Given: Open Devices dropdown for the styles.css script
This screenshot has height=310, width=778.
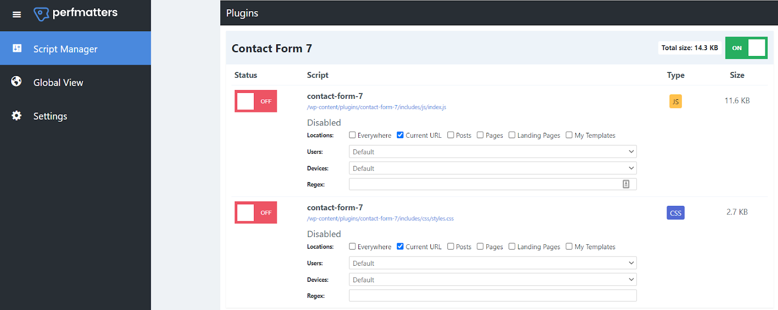Looking at the screenshot, I should pyautogui.click(x=493, y=279).
